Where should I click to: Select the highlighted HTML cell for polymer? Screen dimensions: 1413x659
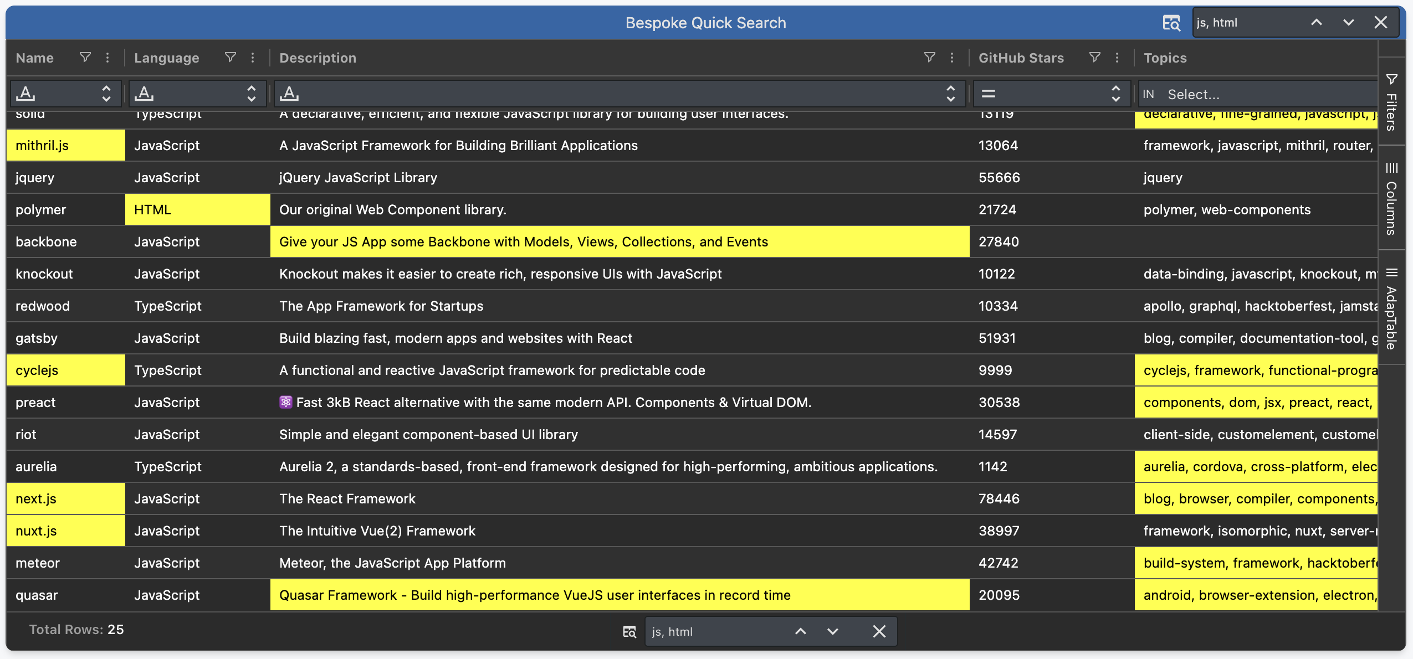(x=197, y=210)
